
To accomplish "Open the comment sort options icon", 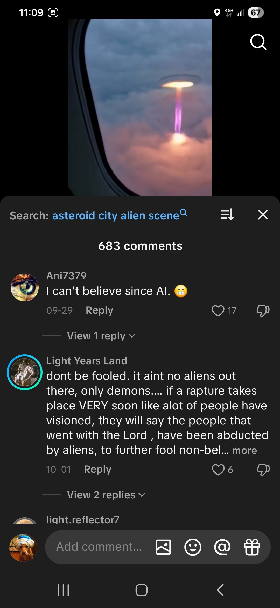I will pos(227,215).
